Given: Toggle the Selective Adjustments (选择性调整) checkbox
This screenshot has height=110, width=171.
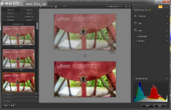Looking at the screenshot, I should (x=136, y=36).
